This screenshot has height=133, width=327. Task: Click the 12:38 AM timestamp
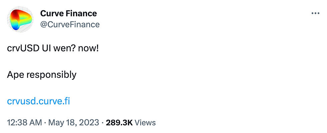click(24, 123)
